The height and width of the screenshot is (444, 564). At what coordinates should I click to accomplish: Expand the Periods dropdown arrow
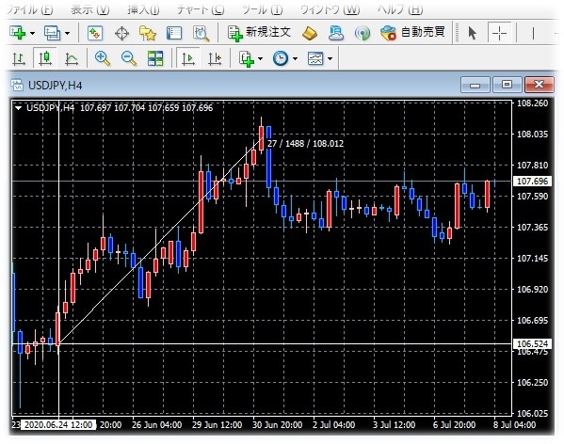(x=295, y=58)
